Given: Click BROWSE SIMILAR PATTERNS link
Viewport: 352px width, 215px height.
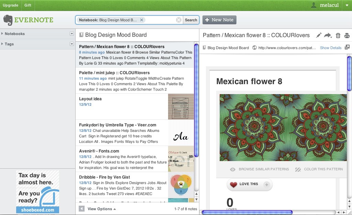Looking at the screenshot, I should (264, 169).
